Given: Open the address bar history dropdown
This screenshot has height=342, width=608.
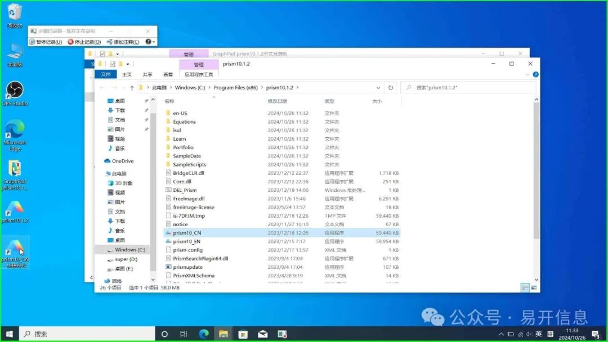Looking at the screenshot, I should (x=378, y=88).
